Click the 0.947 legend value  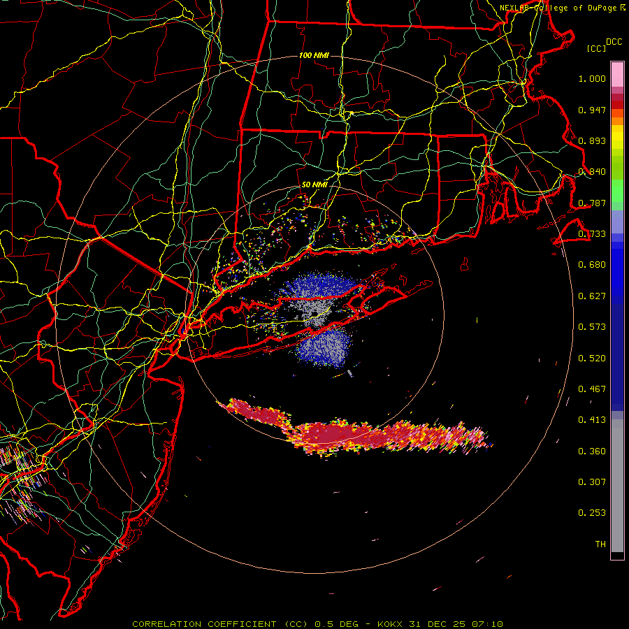point(592,110)
